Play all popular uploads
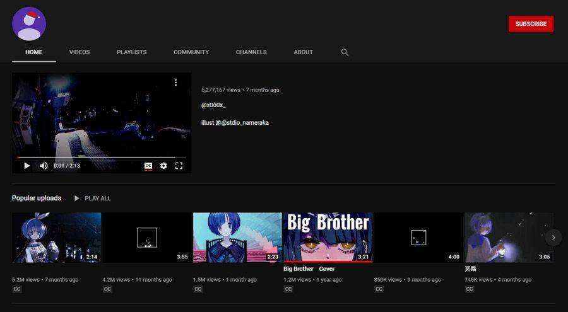 pos(92,199)
